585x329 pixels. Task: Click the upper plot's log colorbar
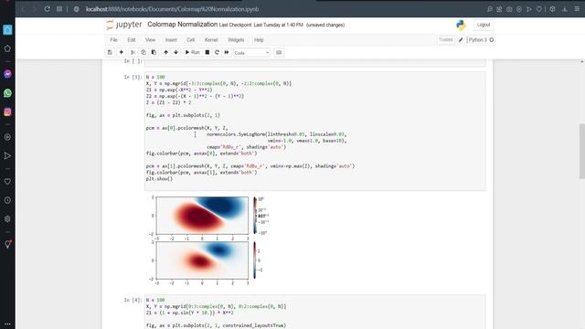(x=255, y=216)
